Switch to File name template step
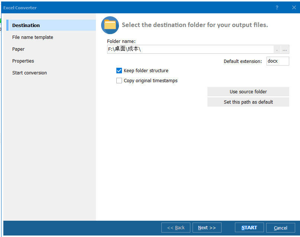Screen dimensions: 300x237 tap(32, 37)
